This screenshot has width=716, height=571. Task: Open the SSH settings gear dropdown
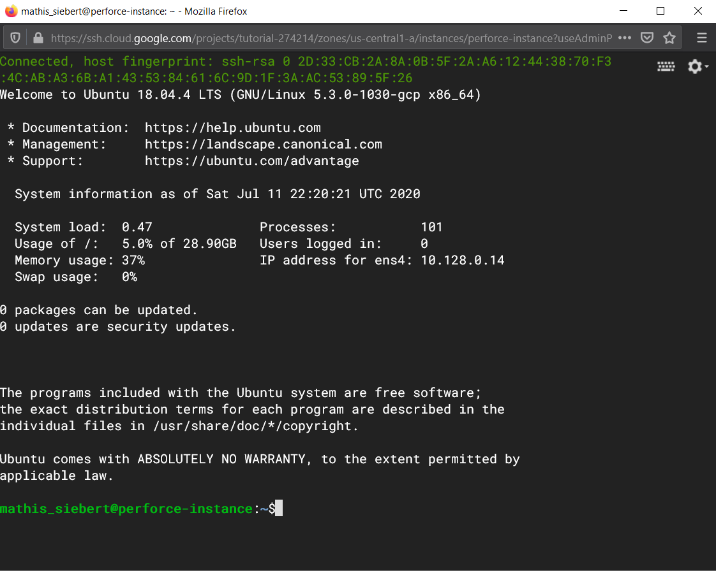pos(697,66)
